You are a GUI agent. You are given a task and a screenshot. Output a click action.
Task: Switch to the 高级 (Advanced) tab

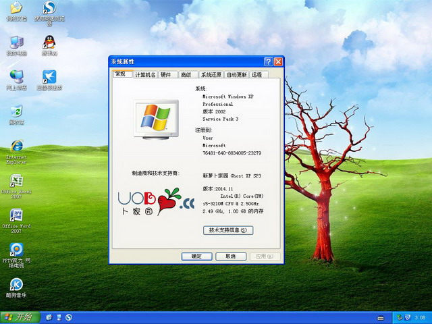pyautogui.click(x=188, y=75)
